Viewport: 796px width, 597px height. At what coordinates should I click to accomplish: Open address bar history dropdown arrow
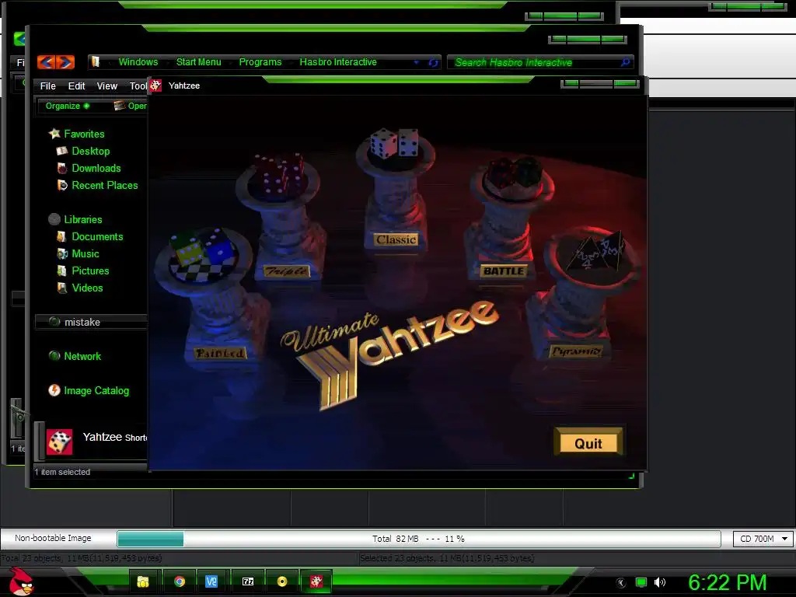pyautogui.click(x=417, y=62)
